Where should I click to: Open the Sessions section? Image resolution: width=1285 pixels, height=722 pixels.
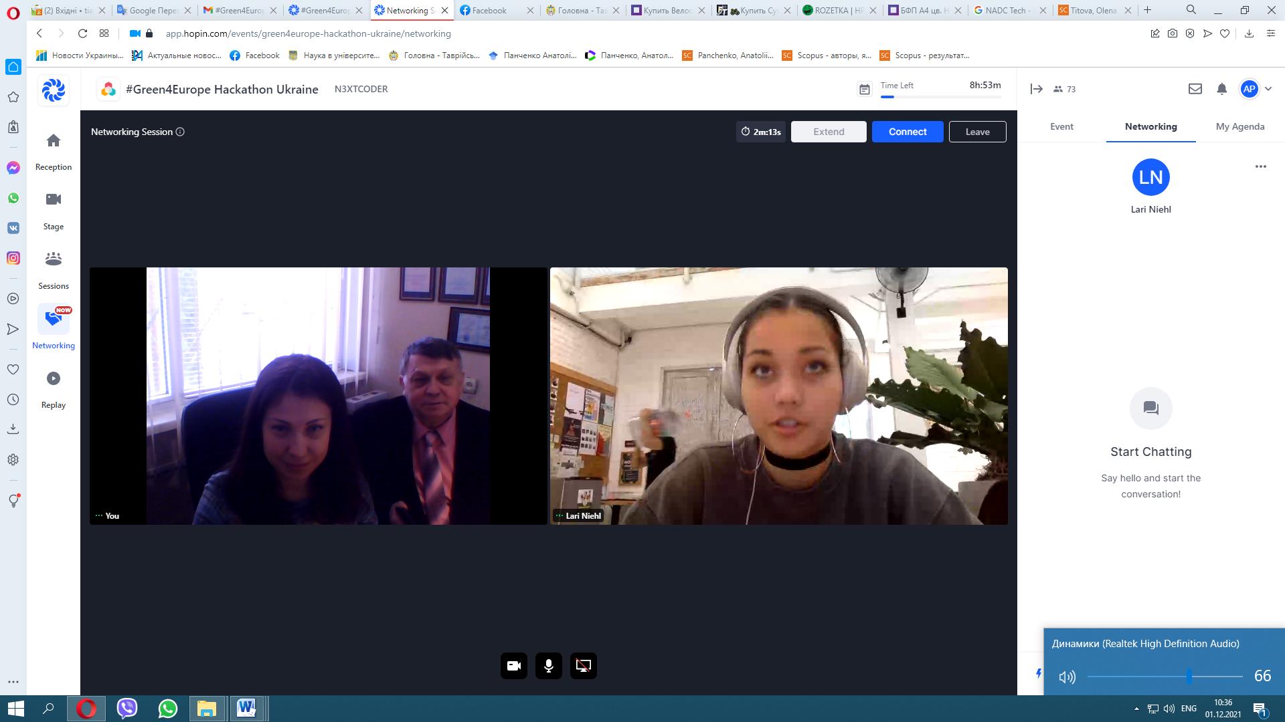coord(54,269)
